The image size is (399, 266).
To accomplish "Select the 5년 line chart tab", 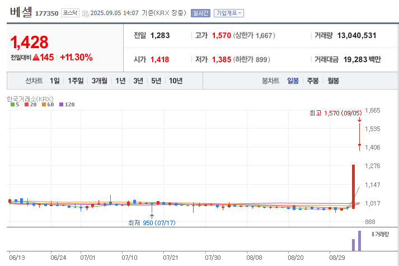I will 156,81.
